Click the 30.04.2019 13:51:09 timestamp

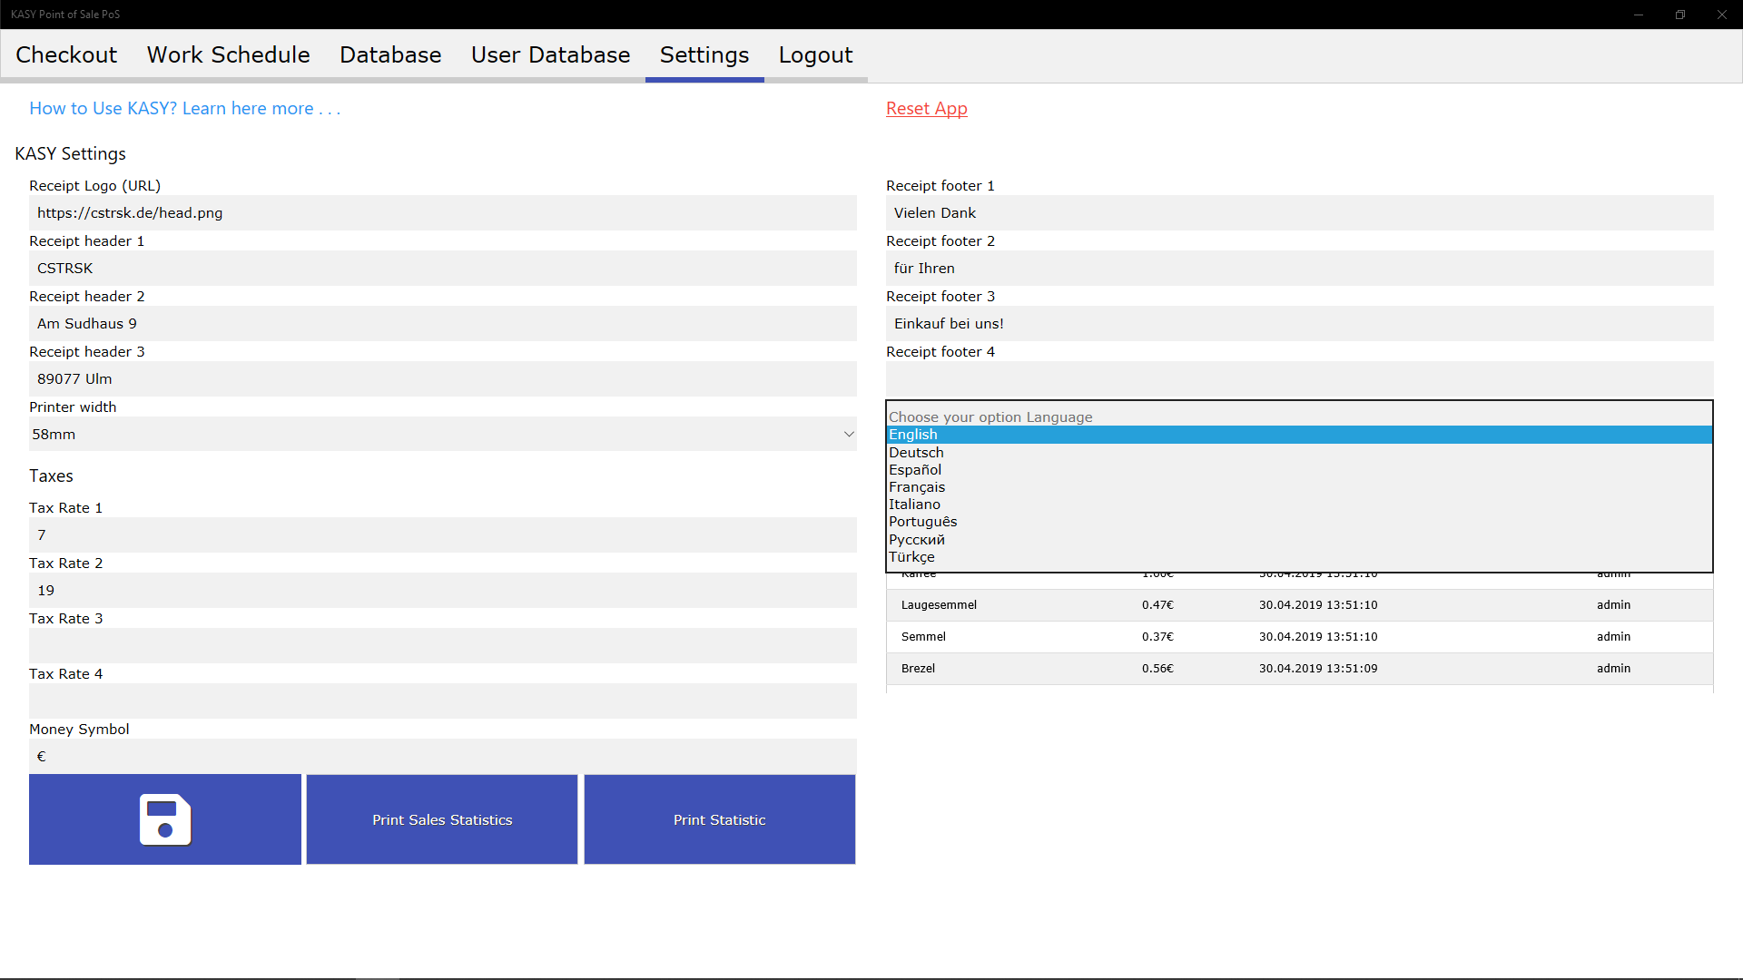(1318, 669)
